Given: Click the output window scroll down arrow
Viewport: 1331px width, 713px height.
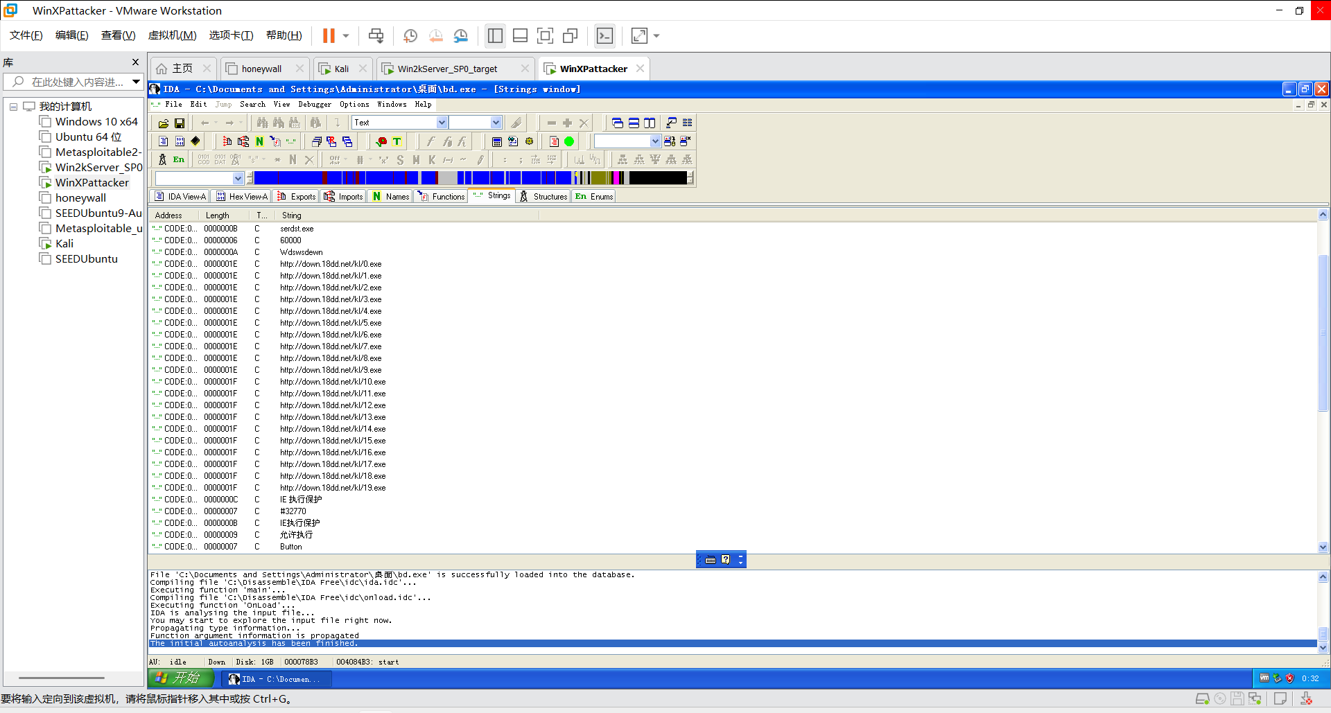Looking at the screenshot, I should pyautogui.click(x=1323, y=648).
